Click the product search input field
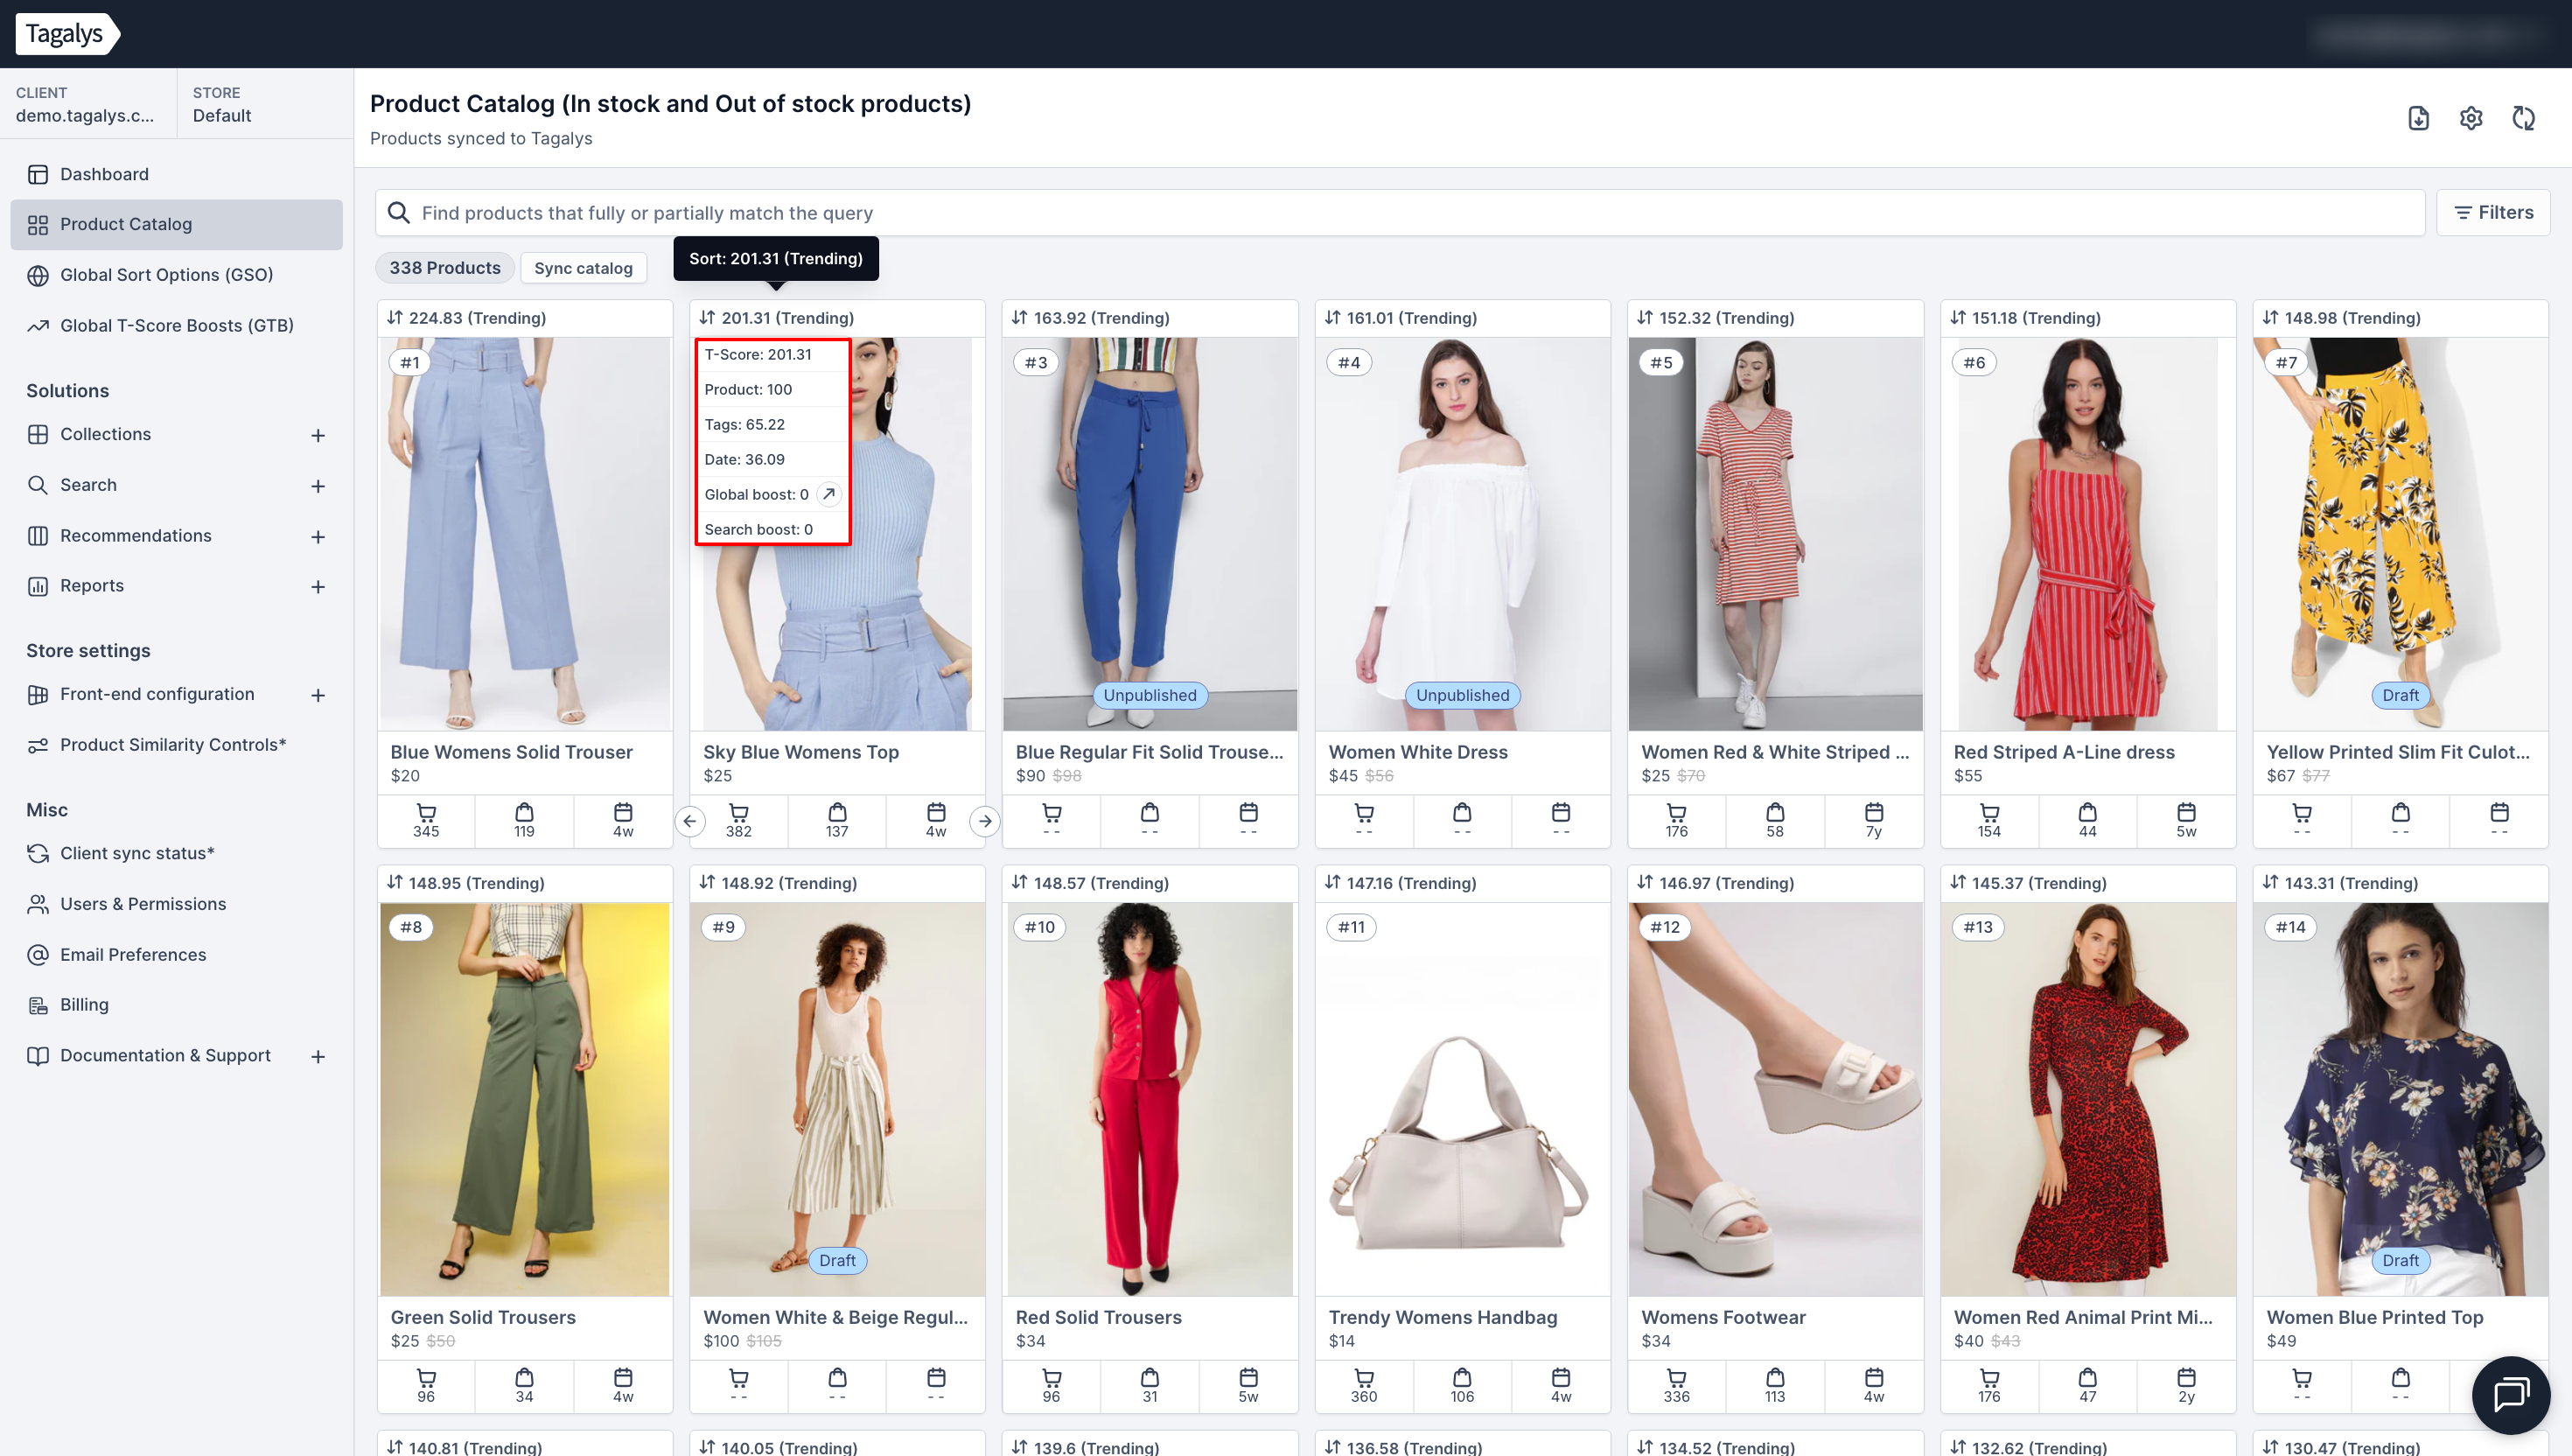 click(1400, 213)
